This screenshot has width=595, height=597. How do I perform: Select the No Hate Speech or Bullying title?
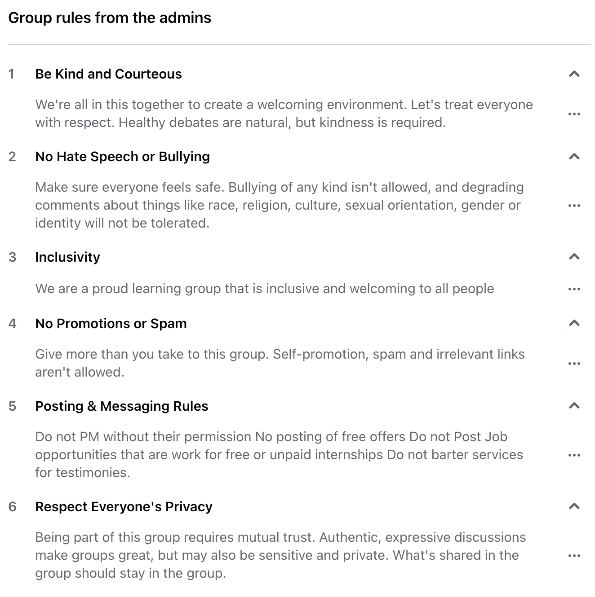pos(122,157)
